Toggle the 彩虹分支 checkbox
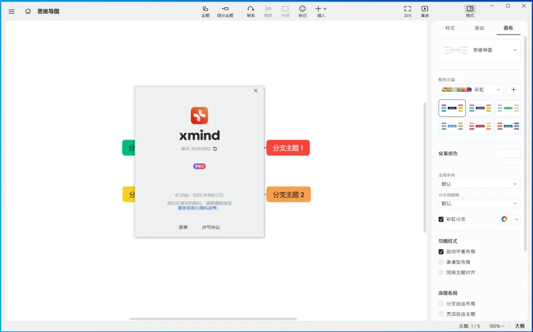Viewport: 533px width, 332px height. 441,219
